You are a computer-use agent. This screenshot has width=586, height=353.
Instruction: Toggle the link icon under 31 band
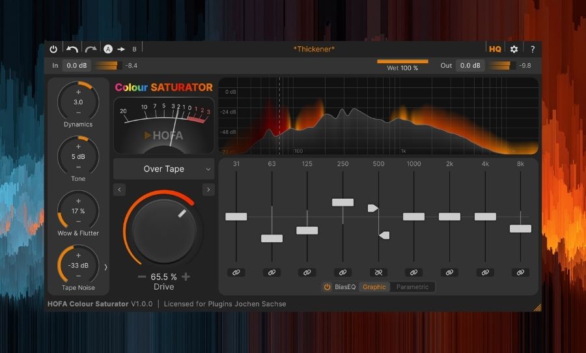236,272
